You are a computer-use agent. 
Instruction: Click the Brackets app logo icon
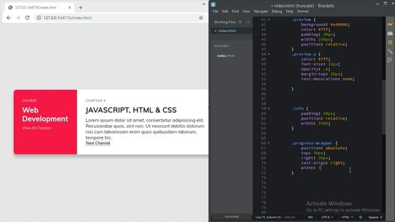(213, 4)
